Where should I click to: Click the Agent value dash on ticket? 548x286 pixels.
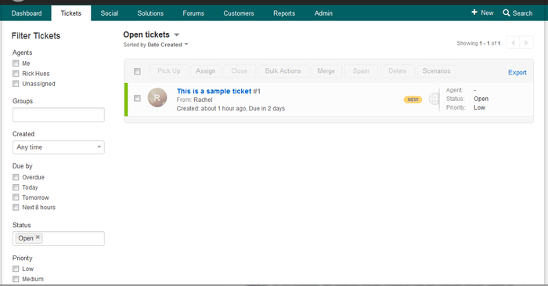click(x=474, y=90)
